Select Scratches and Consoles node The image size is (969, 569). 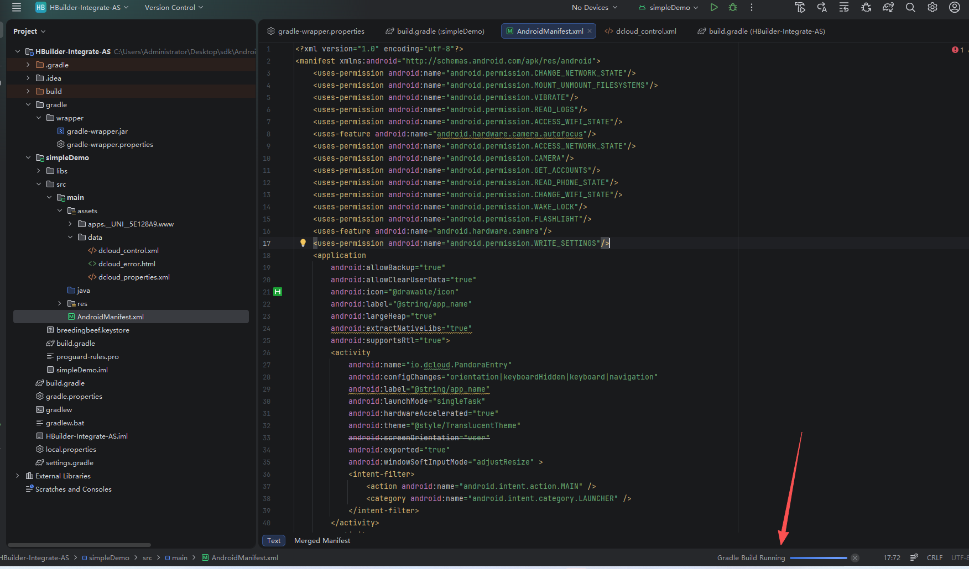pos(69,489)
